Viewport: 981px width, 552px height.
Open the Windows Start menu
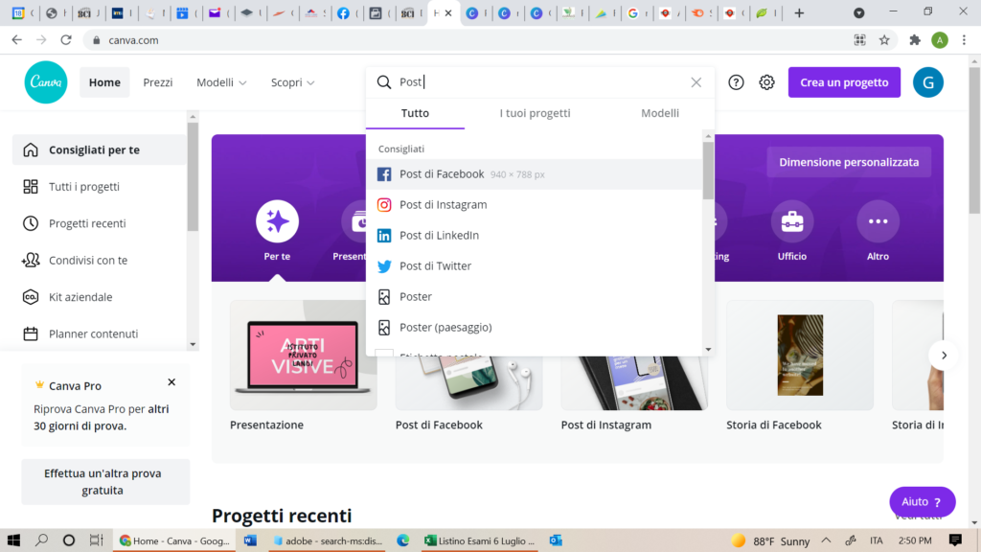pos(13,540)
